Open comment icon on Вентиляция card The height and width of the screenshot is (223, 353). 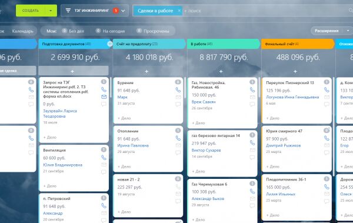[104, 172]
